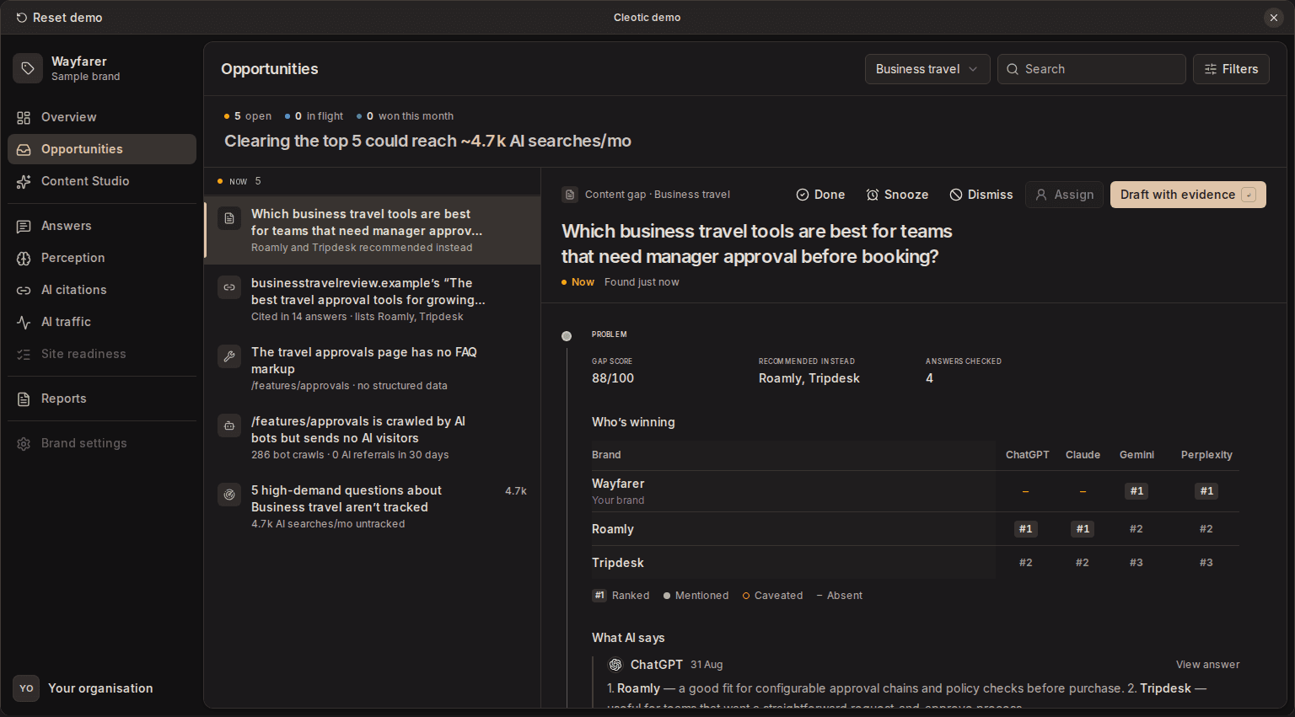The width and height of the screenshot is (1295, 717).
Task: Snooze this opportunity
Action: coord(897,195)
